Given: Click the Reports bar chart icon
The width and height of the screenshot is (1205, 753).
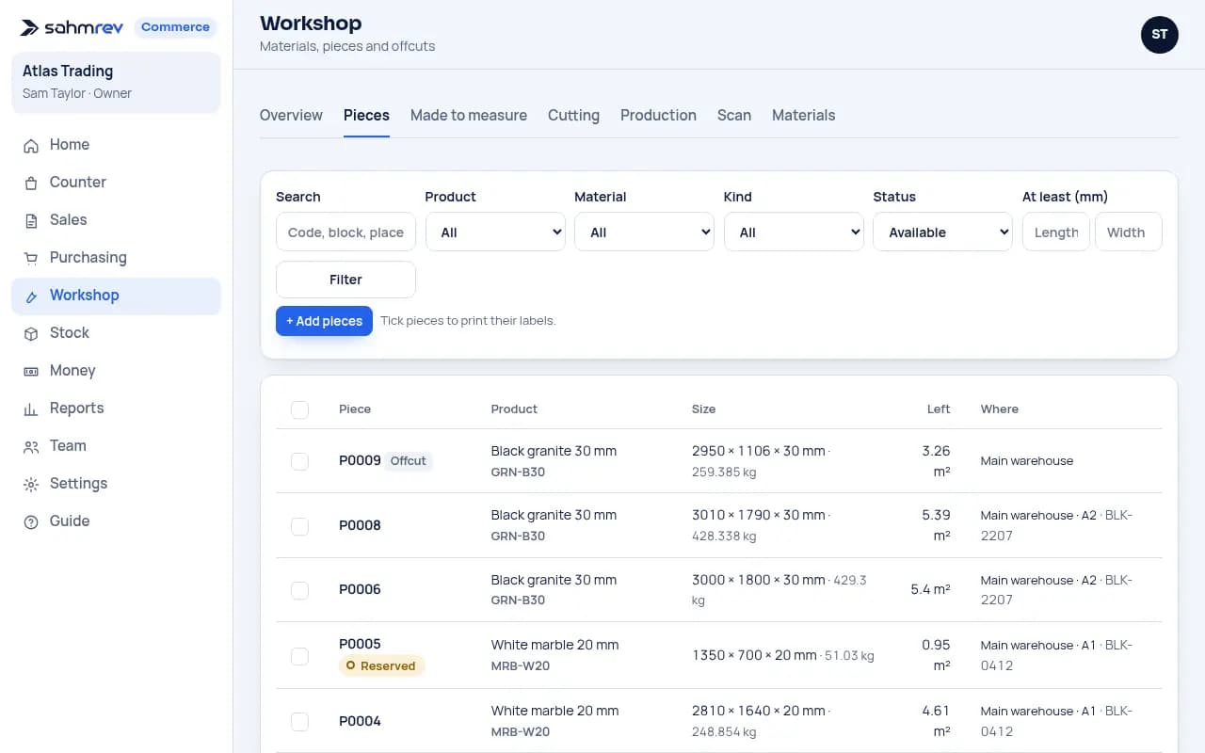Looking at the screenshot, I should pos(31,409).
